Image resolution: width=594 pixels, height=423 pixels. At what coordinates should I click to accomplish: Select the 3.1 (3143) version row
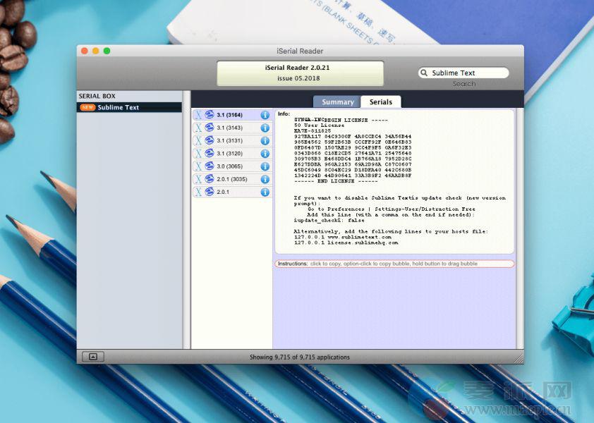[x=230, y=128]
